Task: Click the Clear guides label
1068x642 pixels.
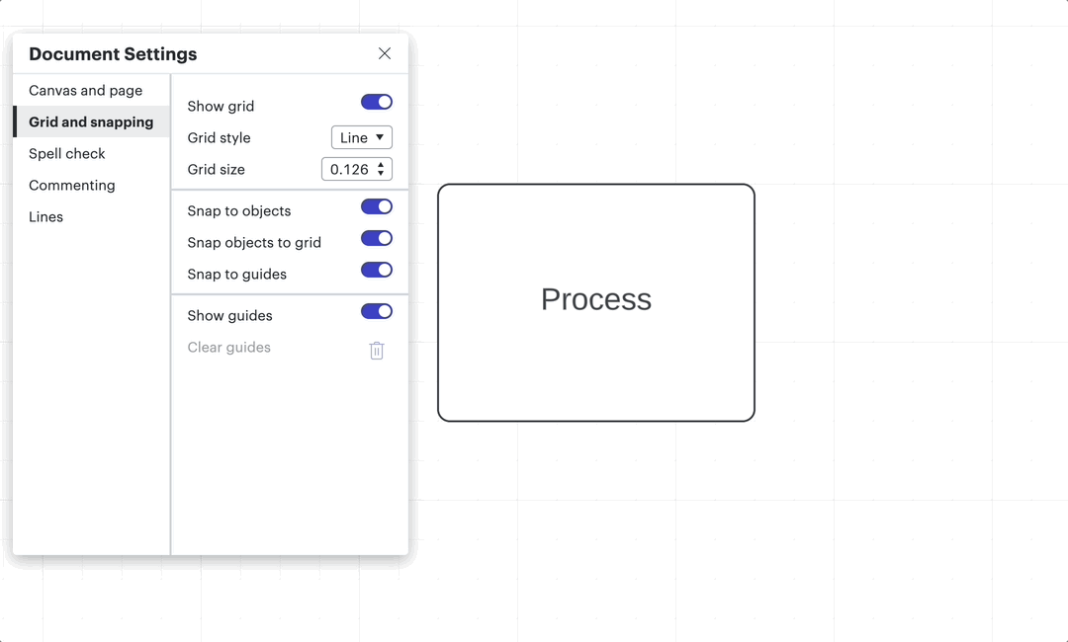Action: tap(228, 347)
